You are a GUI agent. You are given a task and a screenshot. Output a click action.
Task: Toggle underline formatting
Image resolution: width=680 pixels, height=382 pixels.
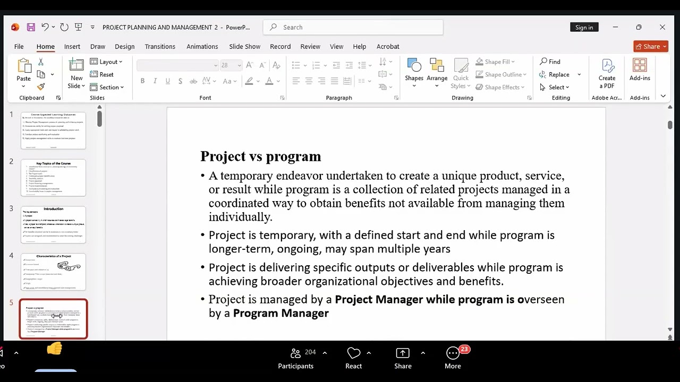click(x=168, y=81)
